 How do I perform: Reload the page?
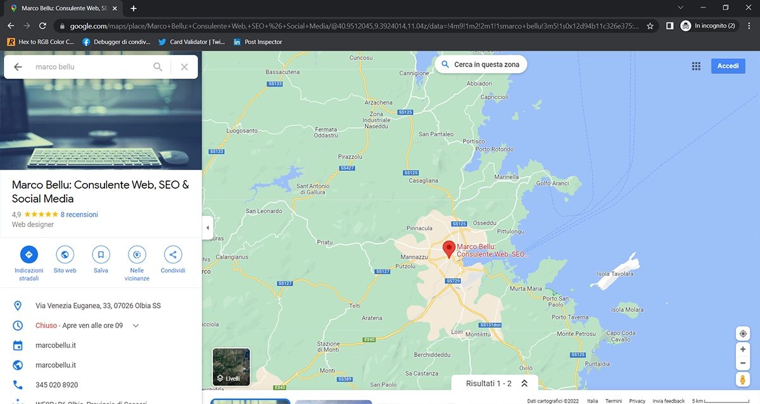[x=42, y=26]
